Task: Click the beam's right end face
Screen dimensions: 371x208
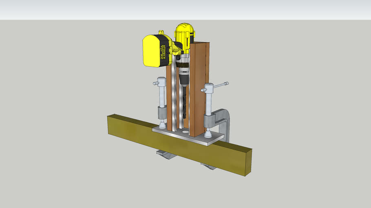Action: coord(248,162)
